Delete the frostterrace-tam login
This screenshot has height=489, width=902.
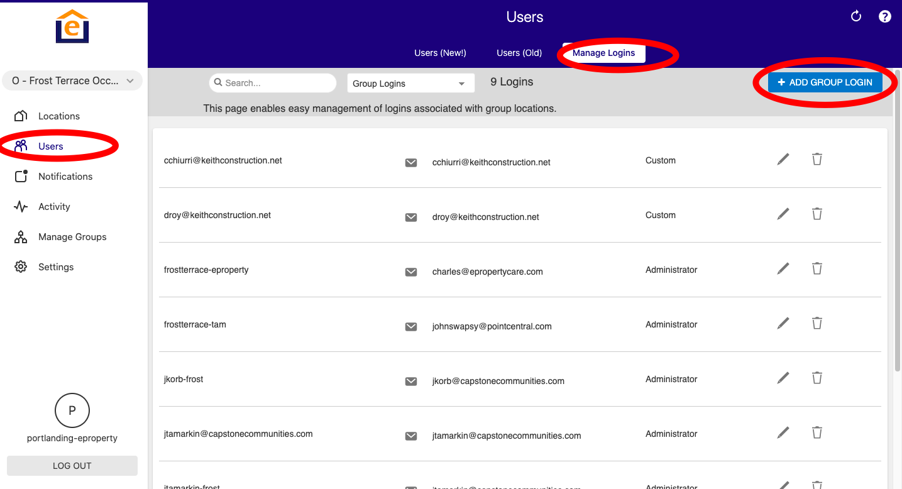tap(817, 323)
